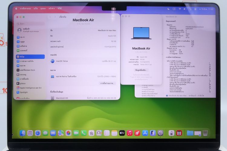Open Control Center from menu bar
The image size is (227, 151).
(196, 9)
